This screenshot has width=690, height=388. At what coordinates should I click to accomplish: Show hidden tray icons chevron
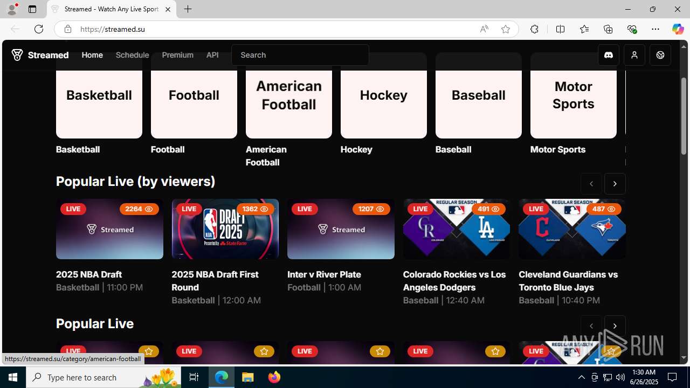coord(581,377)
